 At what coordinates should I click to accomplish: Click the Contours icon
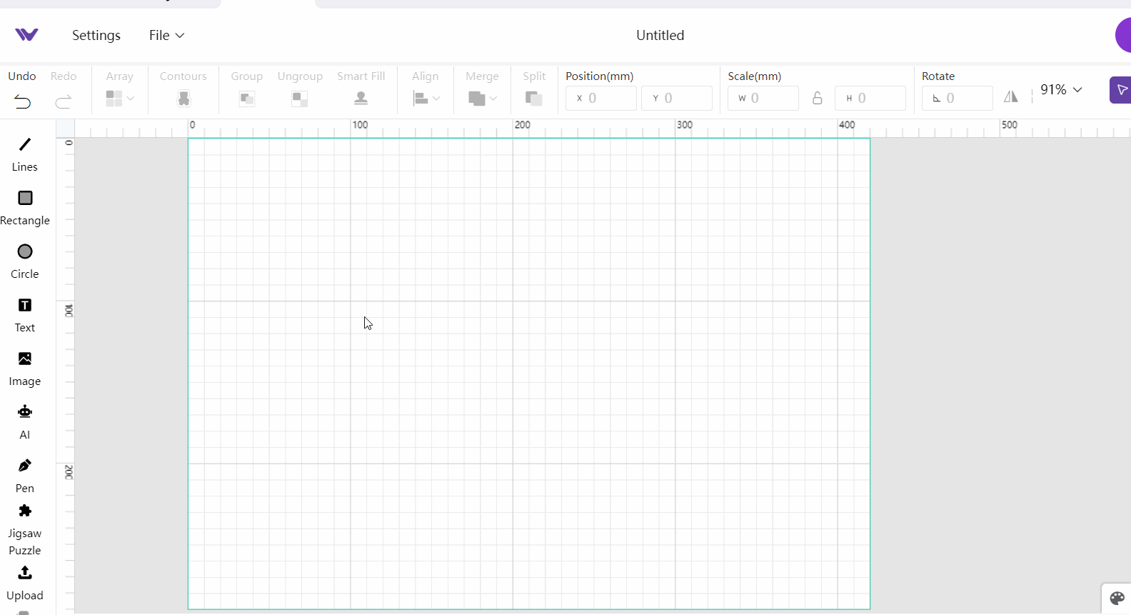pos(184,99)
